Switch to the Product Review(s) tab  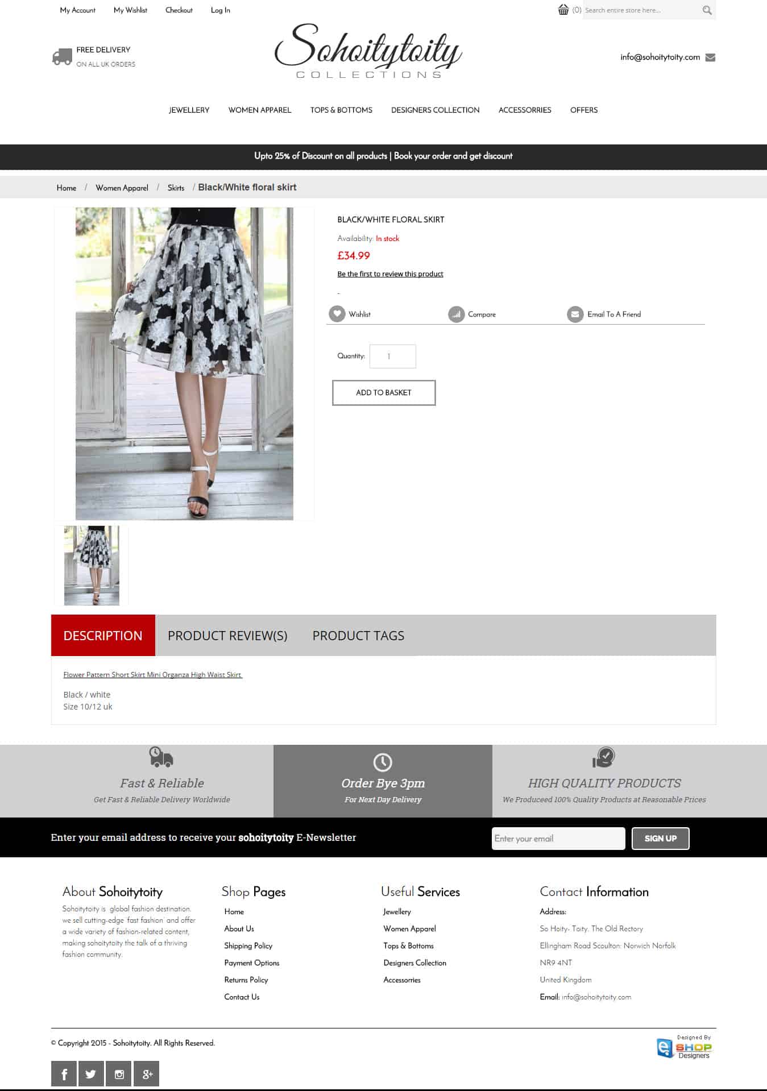(x=227, y=636)
